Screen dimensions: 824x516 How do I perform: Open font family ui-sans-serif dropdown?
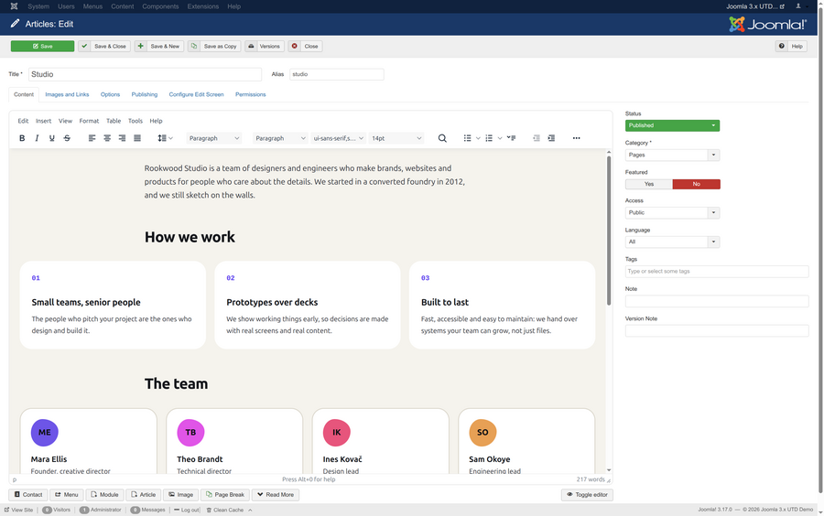coord(338,138)
